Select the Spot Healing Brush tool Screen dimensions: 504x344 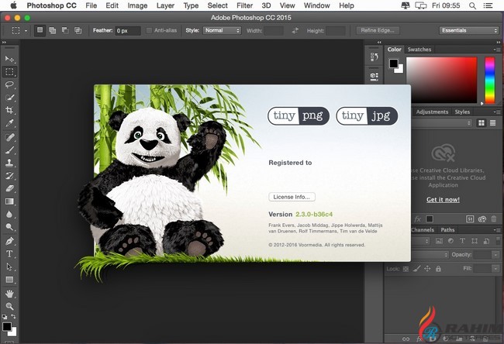[x=9, y=137]
